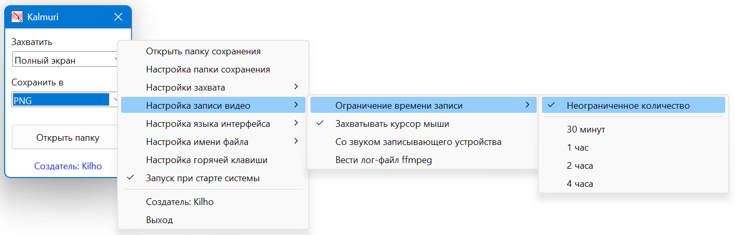Enable 'Со звуком записывающего устройства'

[418, 142]
